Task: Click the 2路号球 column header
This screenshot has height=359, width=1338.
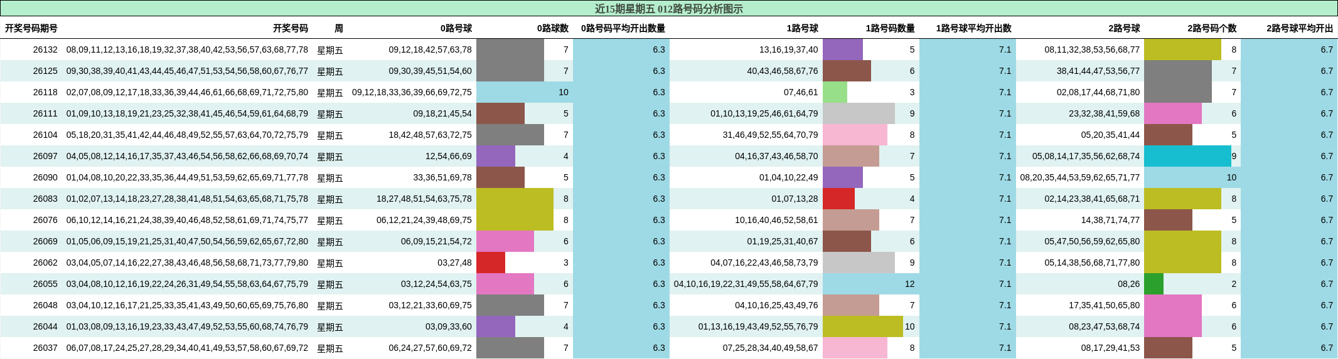Action: (x=1124, y=28)
